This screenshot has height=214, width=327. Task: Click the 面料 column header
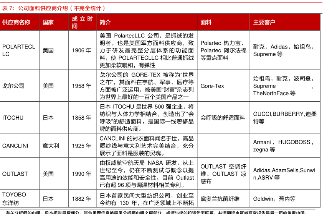coord(206,23)
